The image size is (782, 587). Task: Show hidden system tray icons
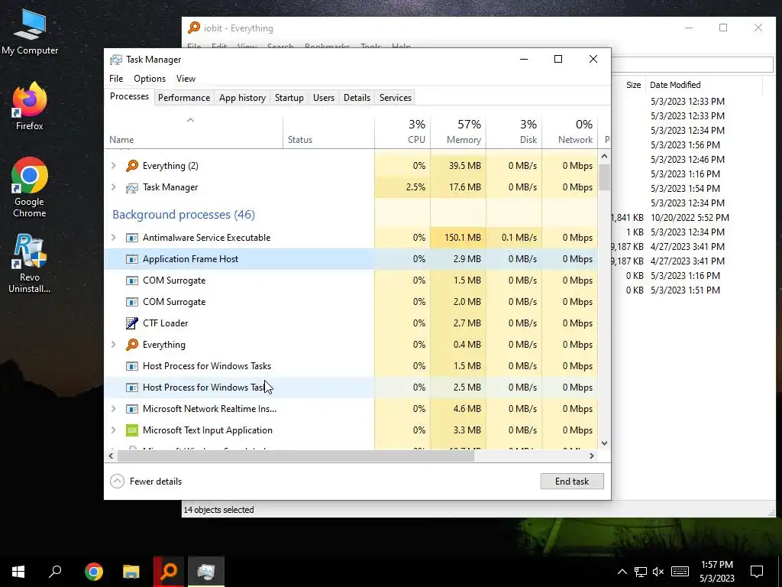tap(622, 572)
